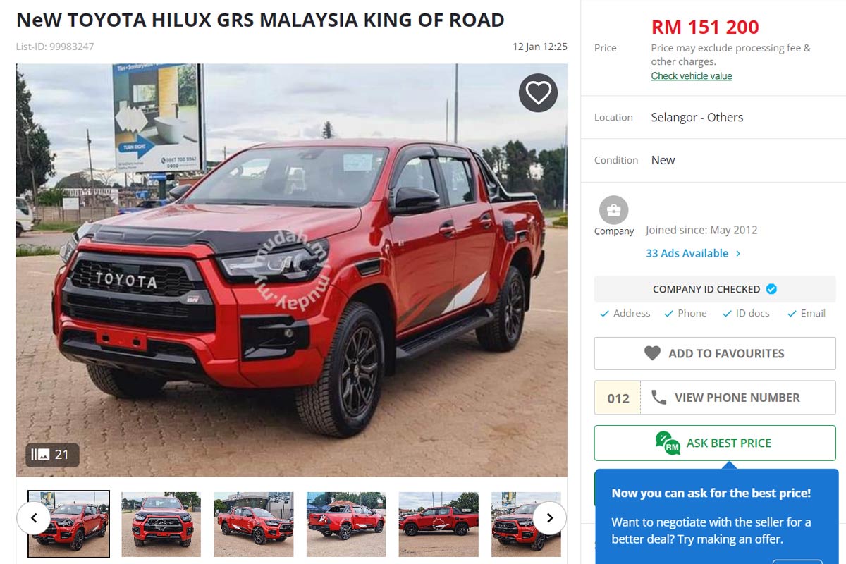Viewport: 846px width, 564px height.
Task: Click the VIEW PHONE NUMBER button
Action: (x=715, y=398)
